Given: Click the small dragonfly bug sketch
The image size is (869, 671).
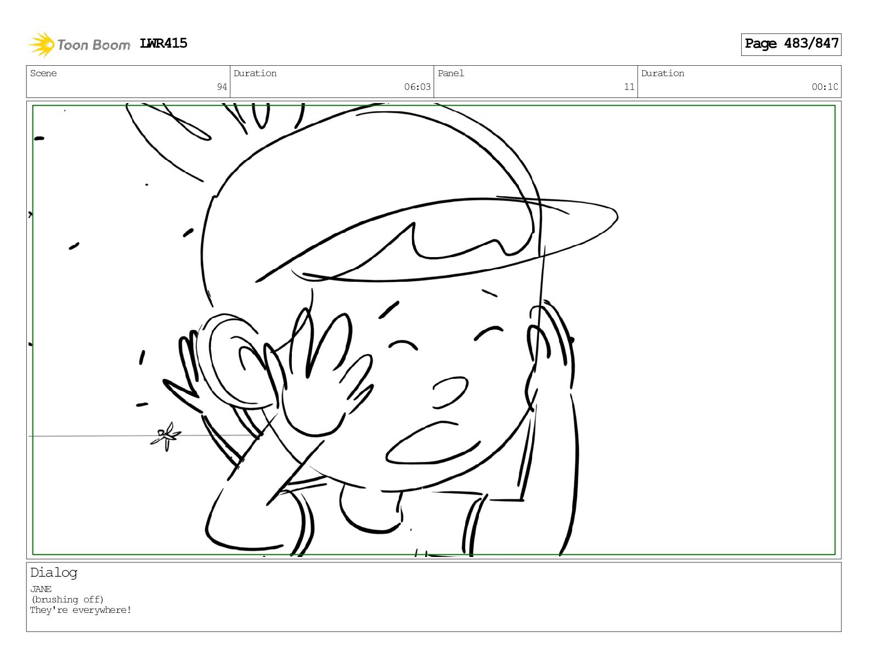Looking at the screenshot, I should click(166, 436).
